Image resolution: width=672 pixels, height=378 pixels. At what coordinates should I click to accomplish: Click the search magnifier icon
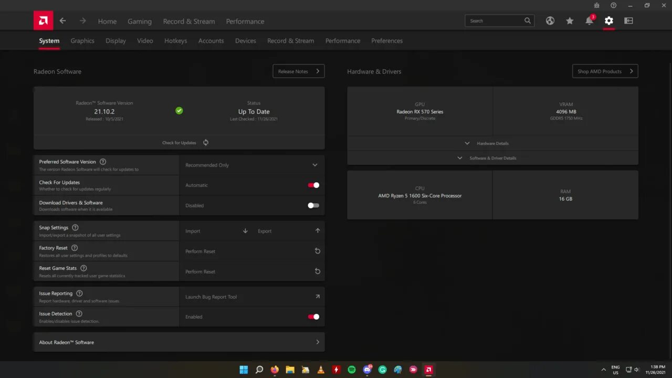528,21
